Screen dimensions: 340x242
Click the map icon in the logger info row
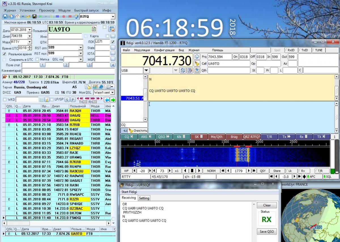95,87
